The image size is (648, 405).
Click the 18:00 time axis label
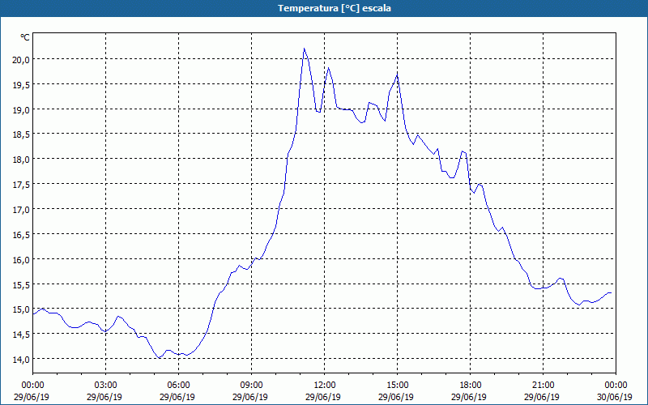pos(471,386)
